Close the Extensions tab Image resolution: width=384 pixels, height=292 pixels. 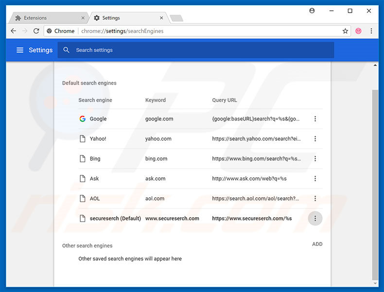(83, 18)
